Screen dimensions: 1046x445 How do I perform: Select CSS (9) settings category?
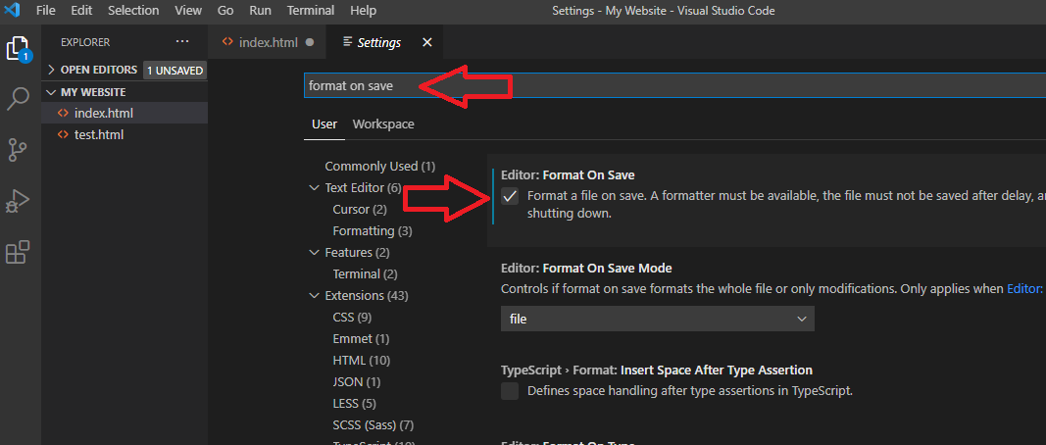tap(352, 317)
